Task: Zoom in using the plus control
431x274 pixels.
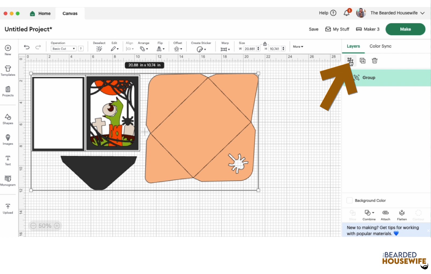Action: tap(56, 226)
